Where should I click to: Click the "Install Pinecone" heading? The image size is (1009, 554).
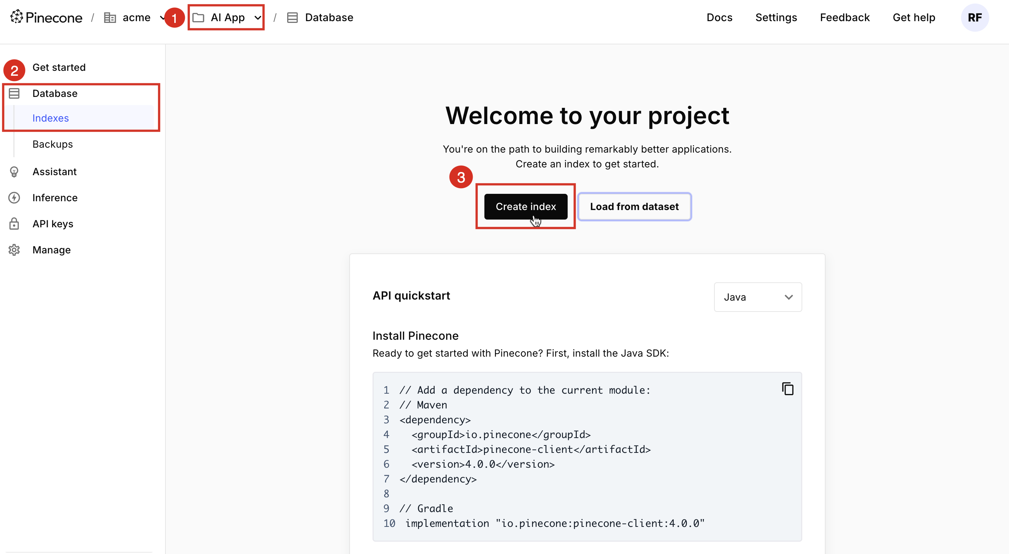415,336
